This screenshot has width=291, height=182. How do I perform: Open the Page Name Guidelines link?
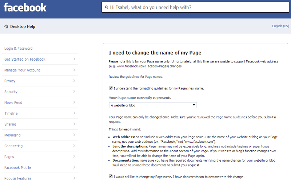pyautogui.click(x=231, y=117)
